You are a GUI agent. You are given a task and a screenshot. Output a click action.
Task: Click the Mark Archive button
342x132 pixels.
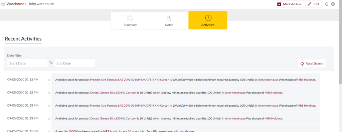coord(289,4)
